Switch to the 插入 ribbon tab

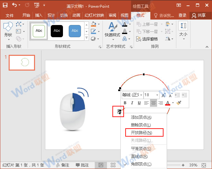[x=39, y=15]
